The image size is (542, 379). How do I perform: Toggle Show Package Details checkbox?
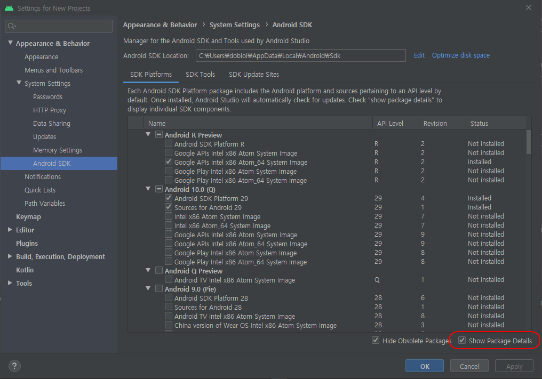[x=462, y=340]
